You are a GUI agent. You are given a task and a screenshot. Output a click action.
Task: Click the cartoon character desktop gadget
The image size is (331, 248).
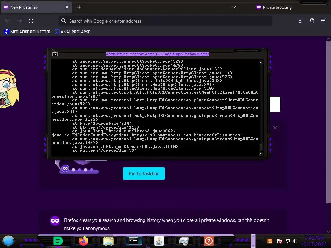(9, 88)
